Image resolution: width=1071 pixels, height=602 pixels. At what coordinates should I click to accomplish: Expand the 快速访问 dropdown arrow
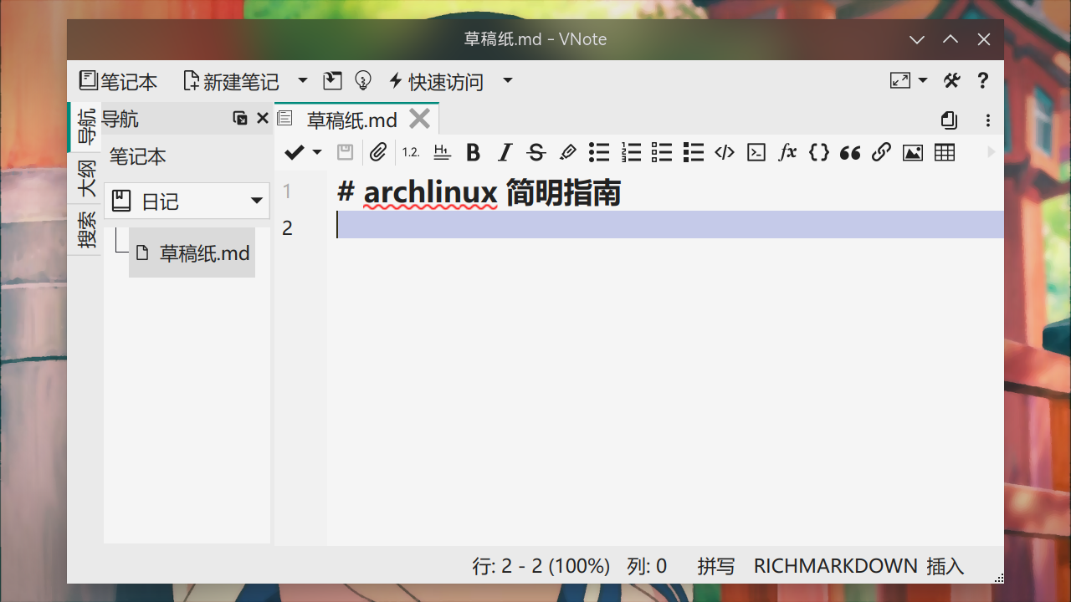(x=507, y=81)
